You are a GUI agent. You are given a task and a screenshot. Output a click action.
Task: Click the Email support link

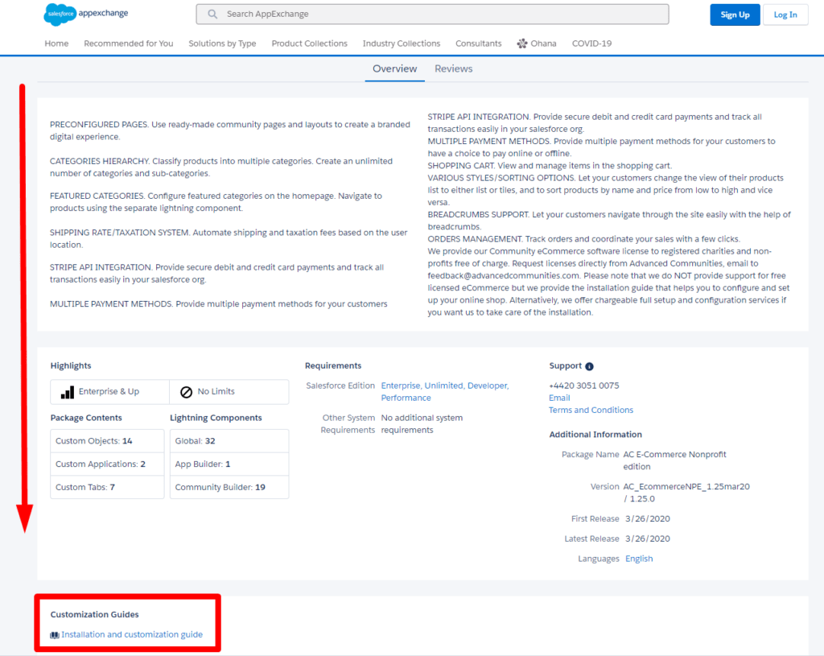[x=559, y=398]
